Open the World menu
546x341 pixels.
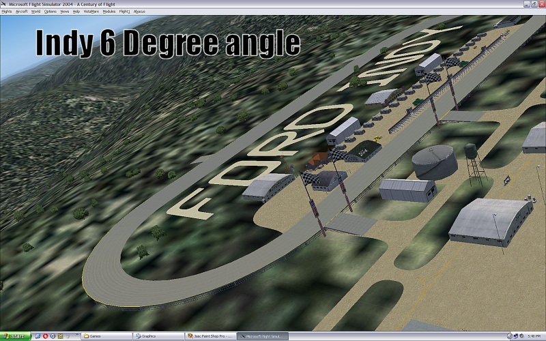(35, 12)
